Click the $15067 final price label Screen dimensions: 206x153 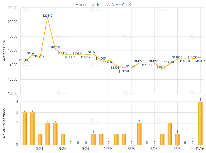coord(200,61)
